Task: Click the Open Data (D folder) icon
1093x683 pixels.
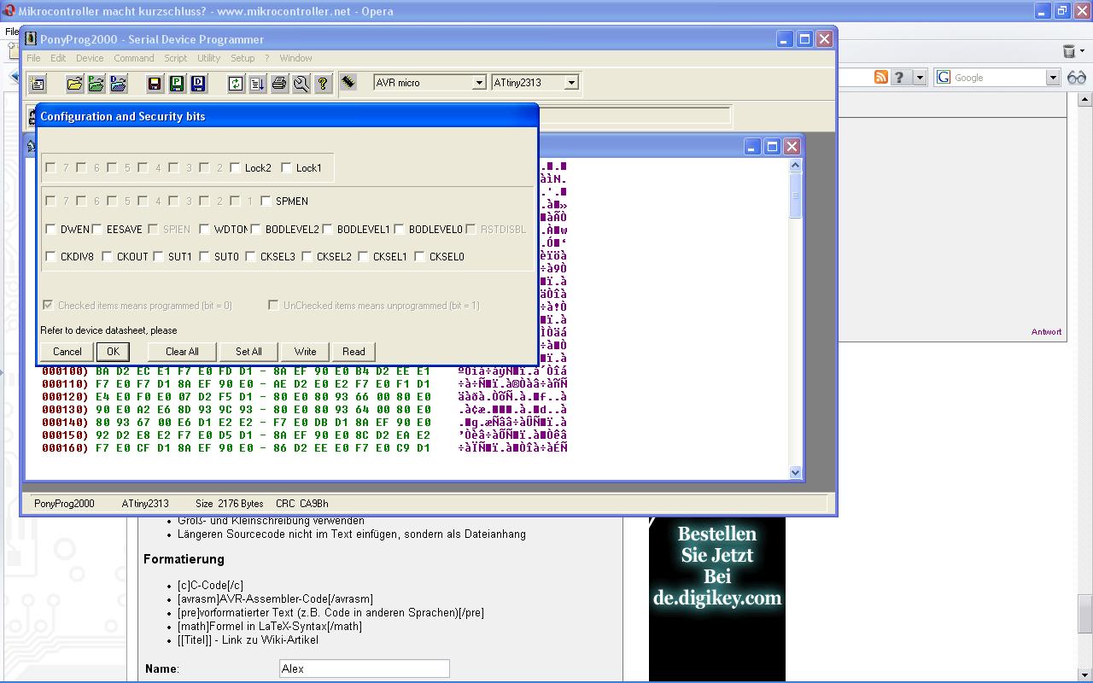Action: pos(119,83)
